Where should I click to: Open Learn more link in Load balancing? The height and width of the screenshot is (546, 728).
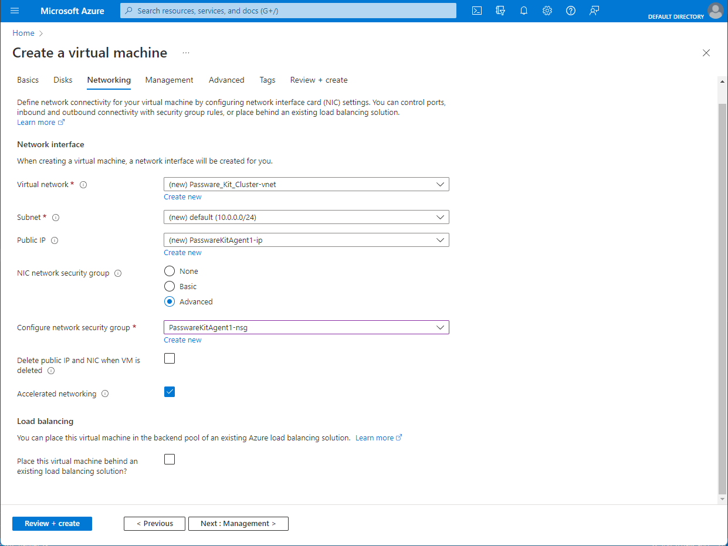click(378, 438)
